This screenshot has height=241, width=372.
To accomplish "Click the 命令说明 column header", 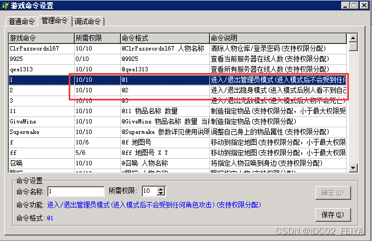I will pyautogui.click(x=277, y=38).
